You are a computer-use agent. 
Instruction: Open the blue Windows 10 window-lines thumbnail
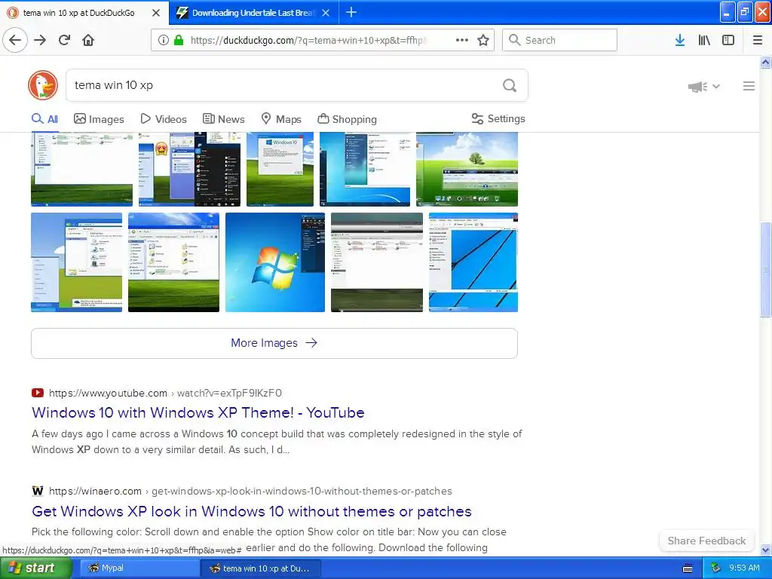(x=473, y=262)
